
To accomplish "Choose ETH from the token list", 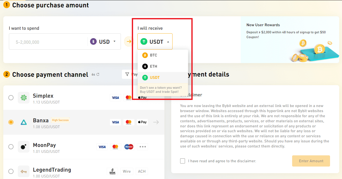I will (x=153, y=66).
